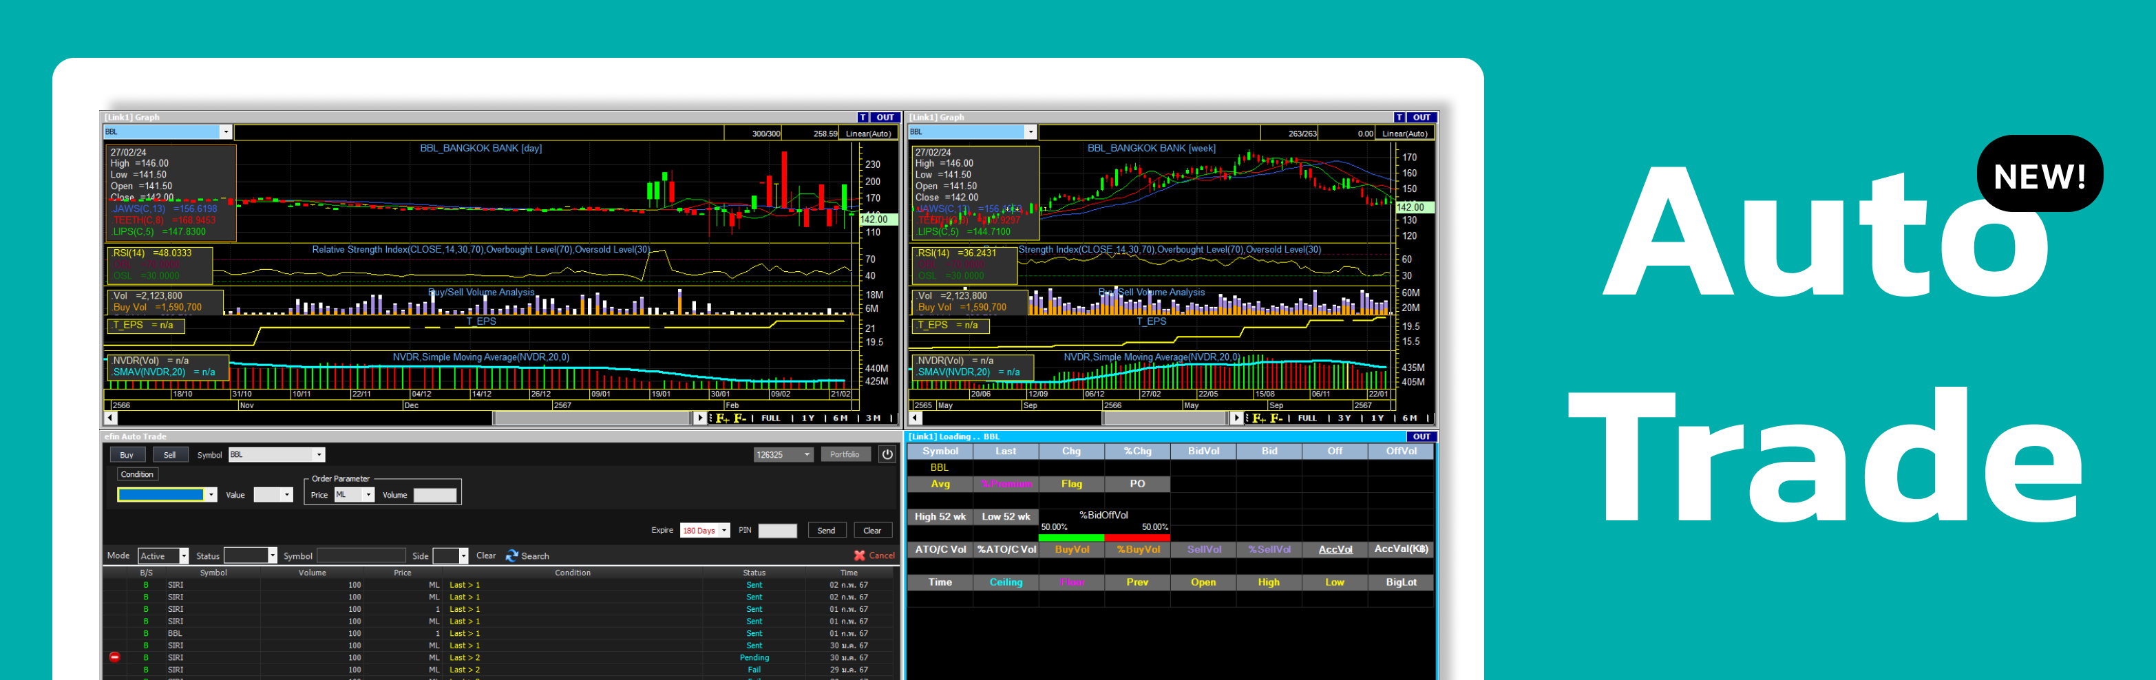The height and width of the screenshot is (680, 2156).
Task: Expand the Condition type dropdown
Action: click(211, 495)
